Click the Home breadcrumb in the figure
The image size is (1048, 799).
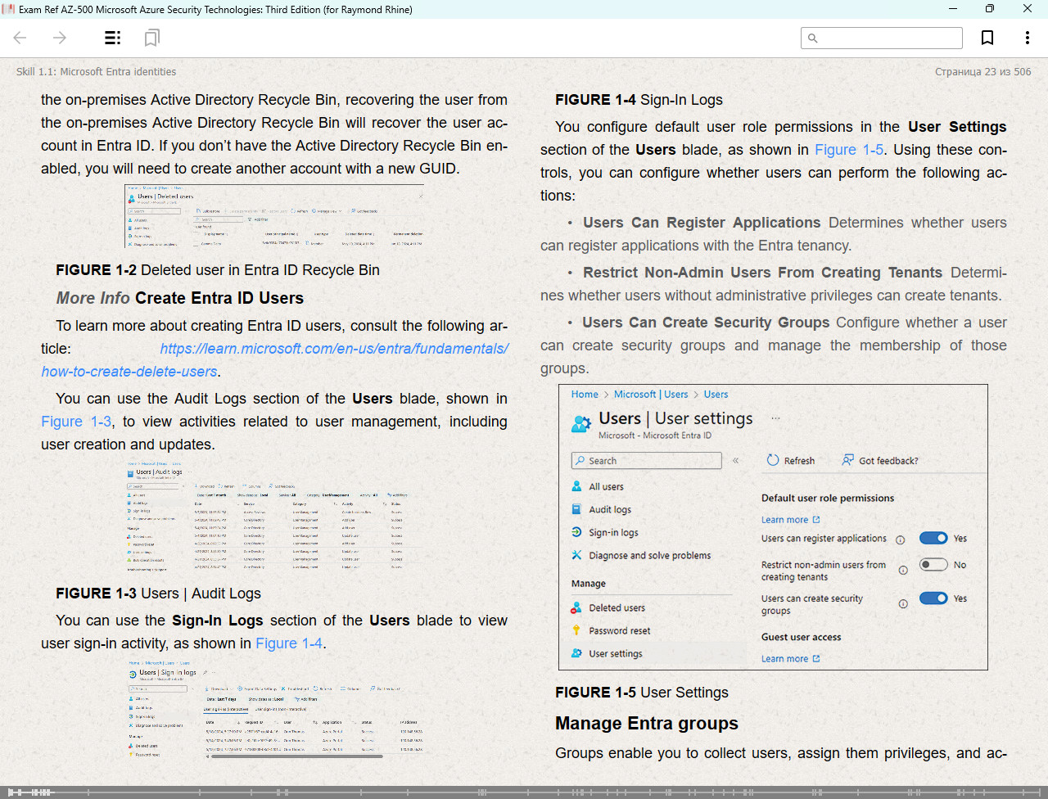click(585, 395)
